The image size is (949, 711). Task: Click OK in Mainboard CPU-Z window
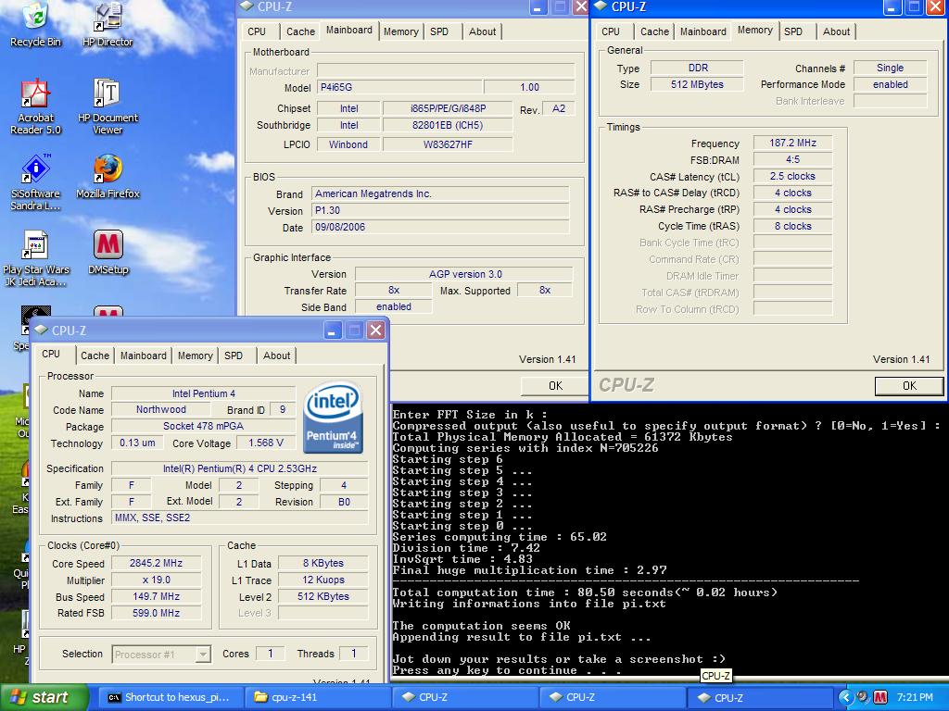pos(555,386)
